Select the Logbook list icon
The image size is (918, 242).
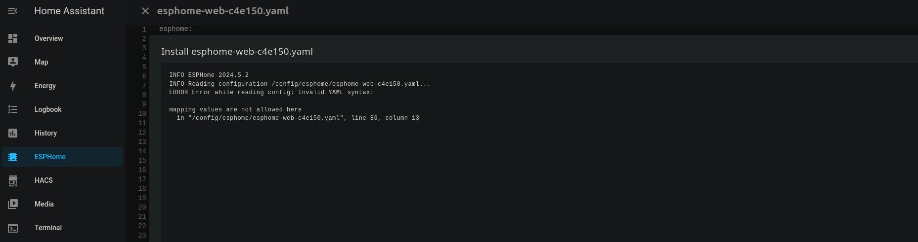pos(13,109)
